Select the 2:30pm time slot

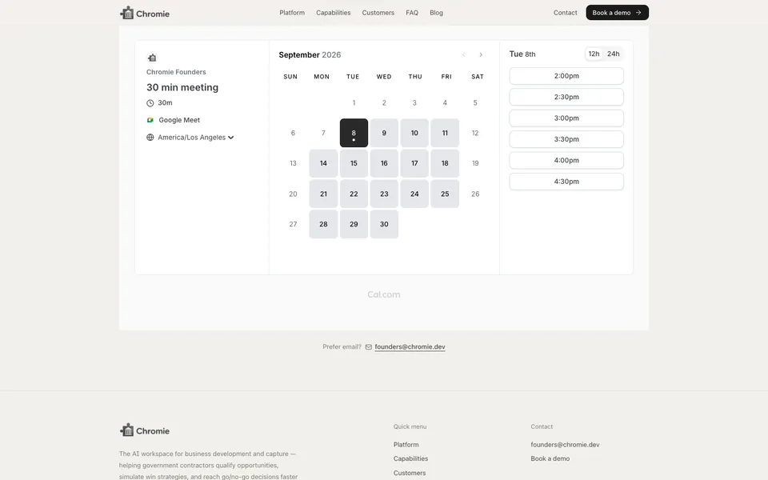coord(566,97)
